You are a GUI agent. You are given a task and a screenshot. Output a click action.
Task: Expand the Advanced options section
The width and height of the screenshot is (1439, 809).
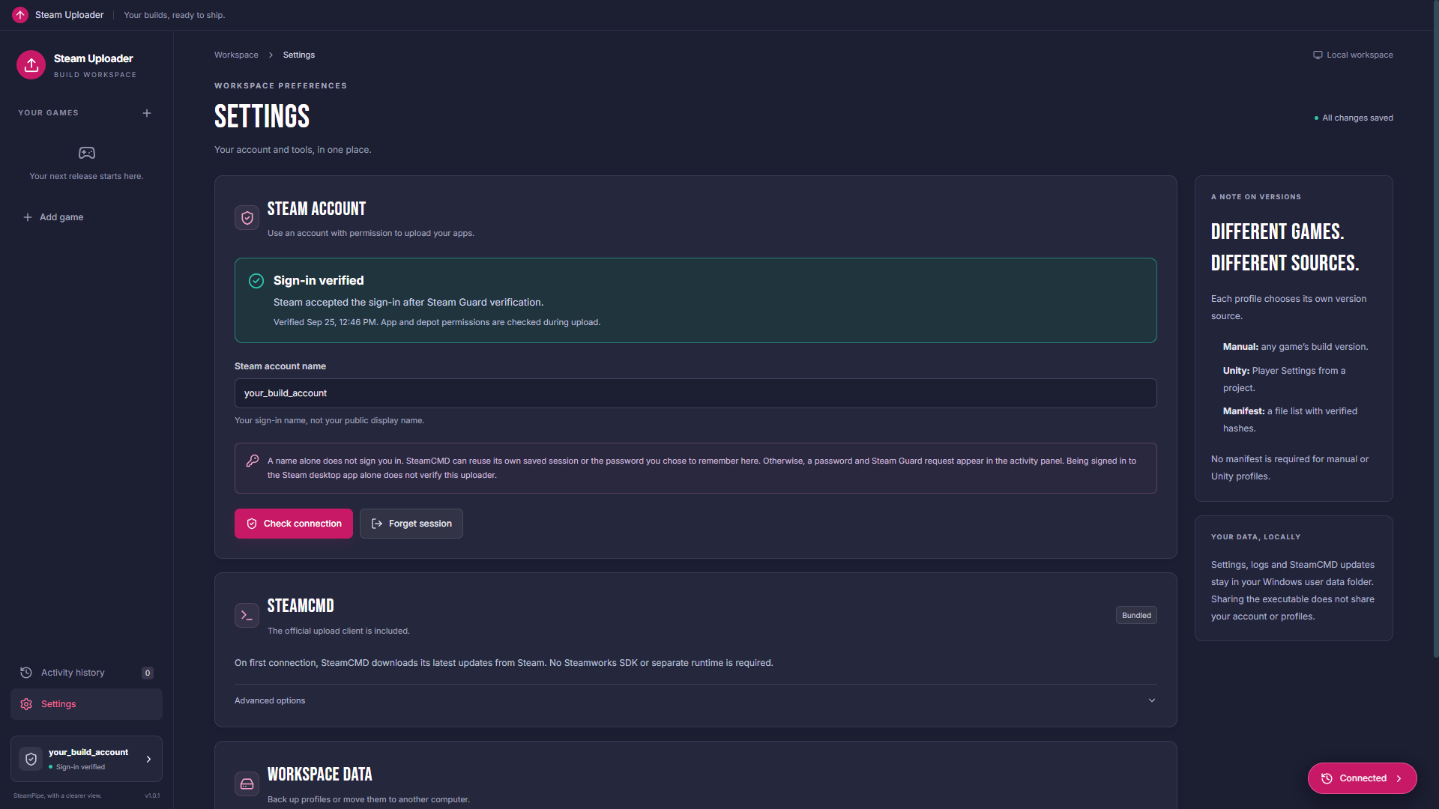coord(696,700)
